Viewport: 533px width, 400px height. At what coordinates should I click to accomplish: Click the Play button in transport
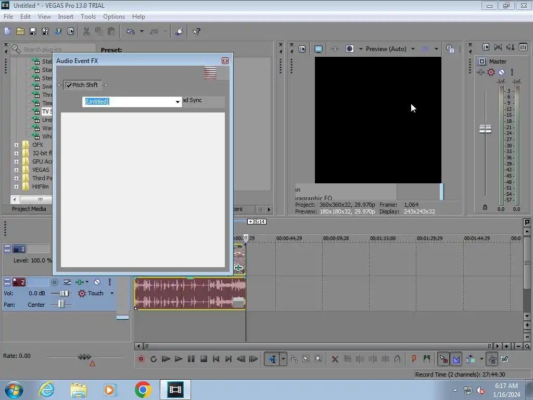179,359
